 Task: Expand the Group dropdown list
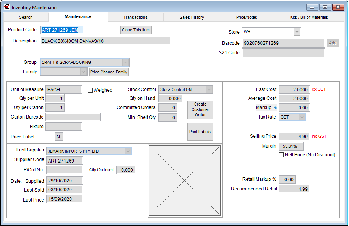tap(125, 62)
